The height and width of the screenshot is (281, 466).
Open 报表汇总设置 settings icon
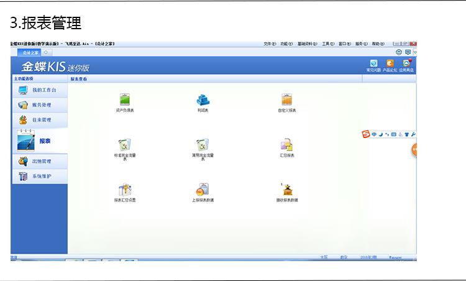coord(124,190)
